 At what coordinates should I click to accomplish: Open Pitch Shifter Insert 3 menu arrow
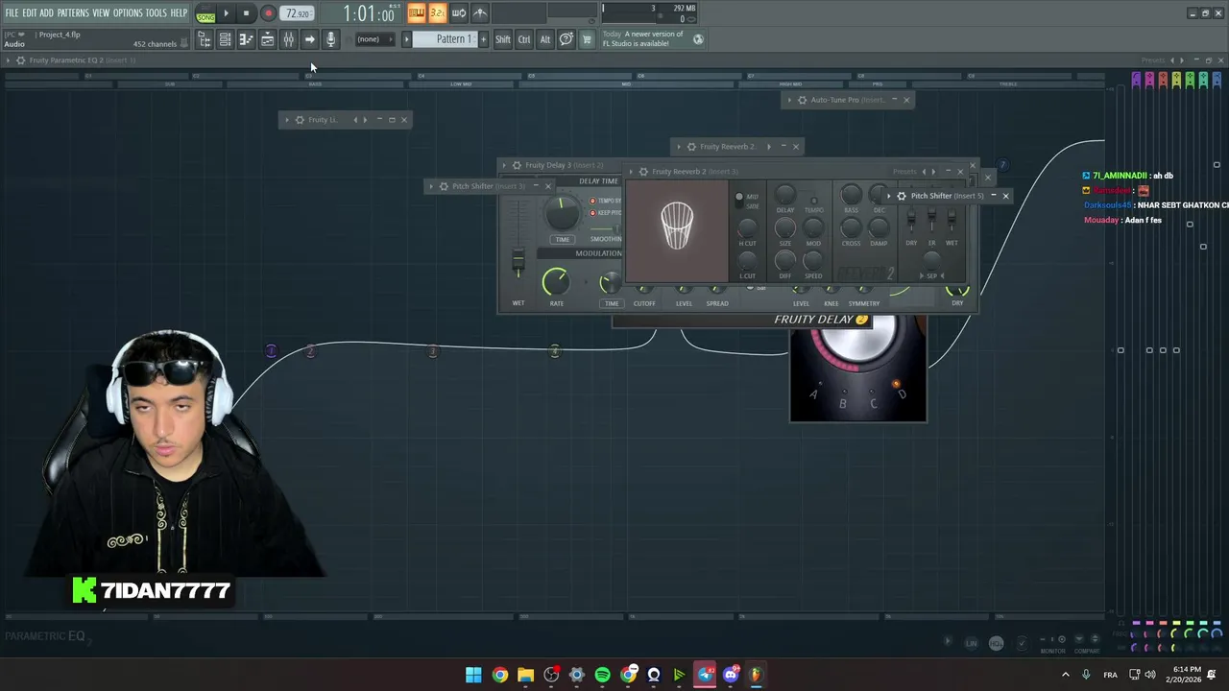click(x=431, y=186)
